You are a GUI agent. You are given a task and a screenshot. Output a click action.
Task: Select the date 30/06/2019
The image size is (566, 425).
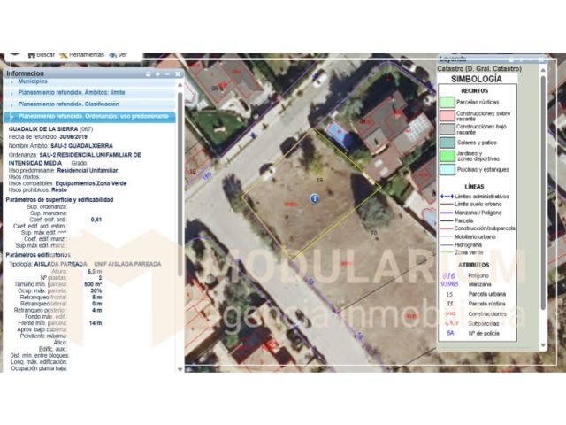click(x=73, y=137)
